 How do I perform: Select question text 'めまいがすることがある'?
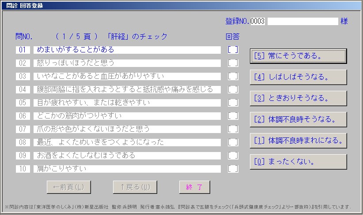pyautogui.click(x=127, y=50)
